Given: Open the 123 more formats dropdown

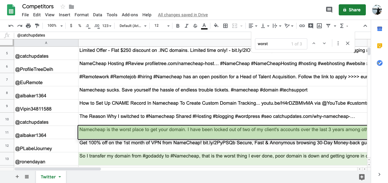Looking at the screenshot, I should (x=107, y=26).
